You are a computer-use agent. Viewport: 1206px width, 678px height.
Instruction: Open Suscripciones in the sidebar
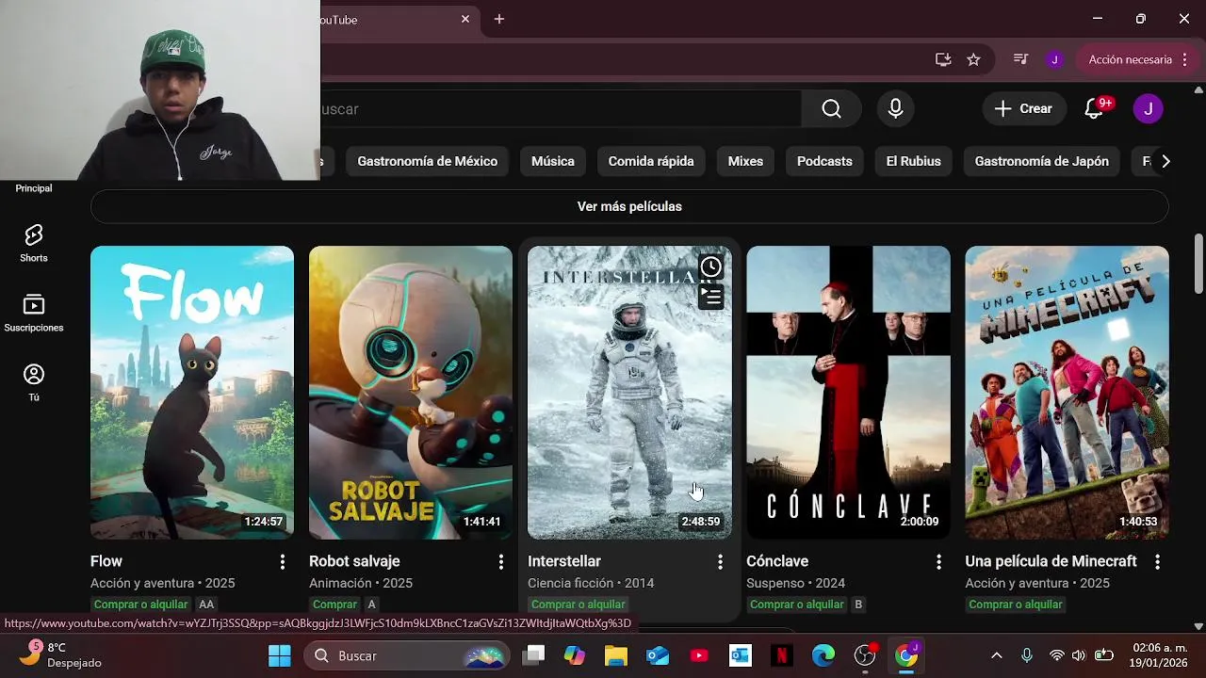(x=34, y=314)
